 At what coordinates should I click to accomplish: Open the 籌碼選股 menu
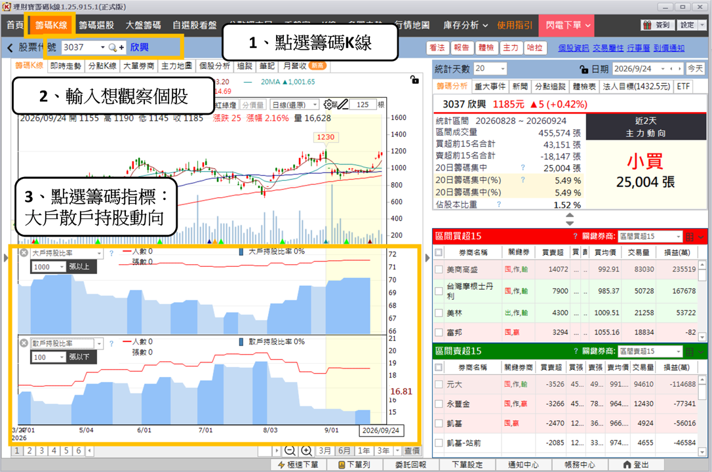point(96,26)
